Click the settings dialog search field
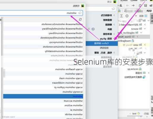The image size is (153, 119). [x=101, y=9]
